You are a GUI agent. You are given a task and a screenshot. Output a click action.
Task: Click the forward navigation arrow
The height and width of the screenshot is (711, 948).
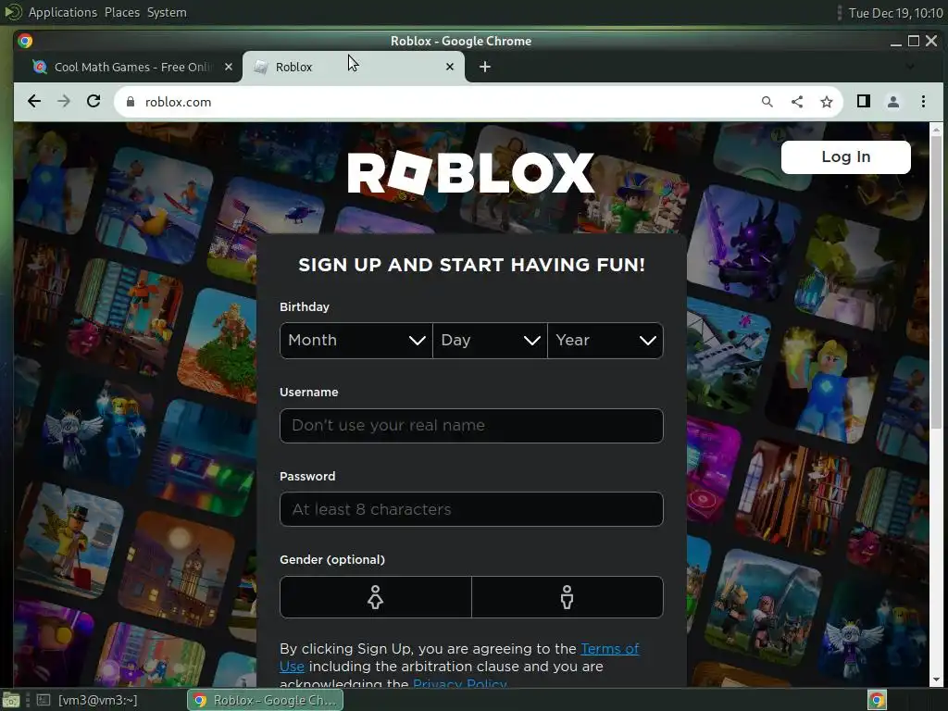[64, 102]
